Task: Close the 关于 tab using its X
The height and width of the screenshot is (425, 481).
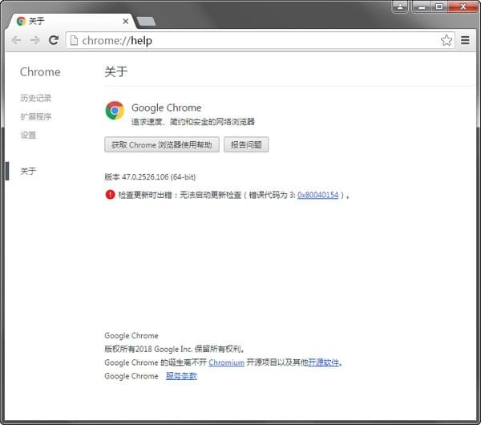Action: pyautogui.click(x=125, y=21)
